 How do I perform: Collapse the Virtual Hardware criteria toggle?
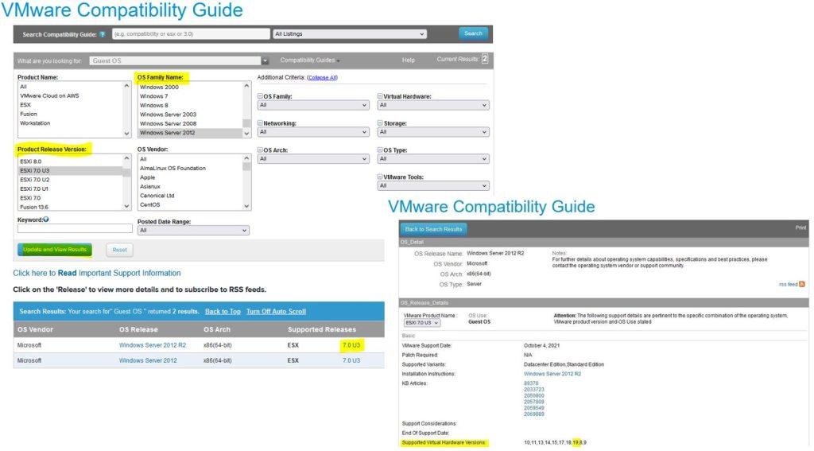click(x=380, y=96)
